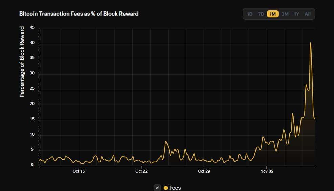Click the highest peak of the fees line
The width and height of the screenshot is (334, 191).
(x=310, y=43)
